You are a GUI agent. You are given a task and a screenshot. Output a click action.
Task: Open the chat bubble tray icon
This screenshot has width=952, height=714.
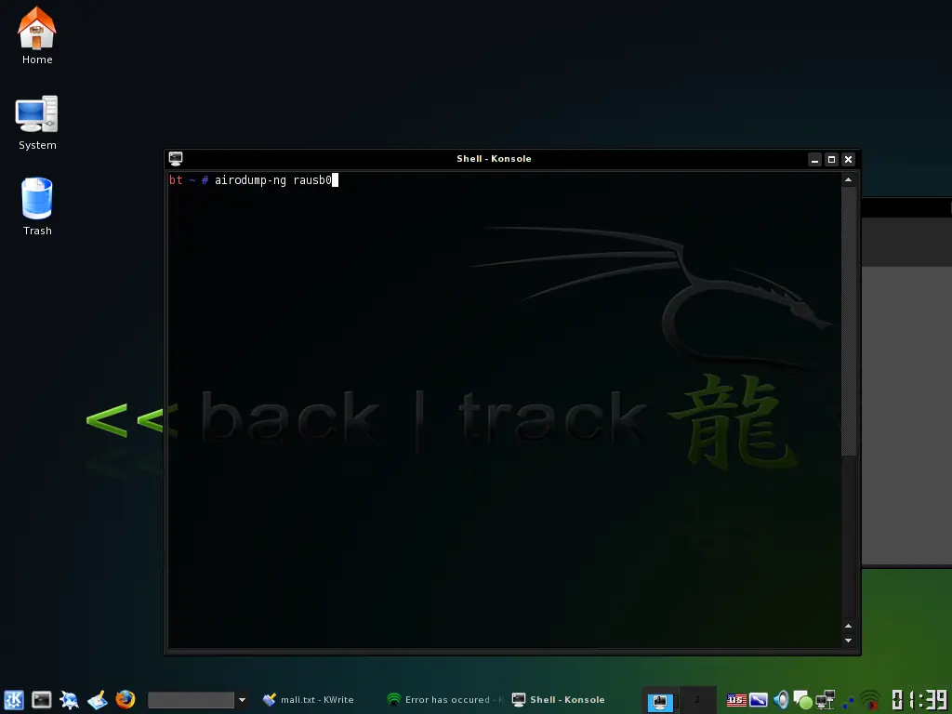(802, 701)
